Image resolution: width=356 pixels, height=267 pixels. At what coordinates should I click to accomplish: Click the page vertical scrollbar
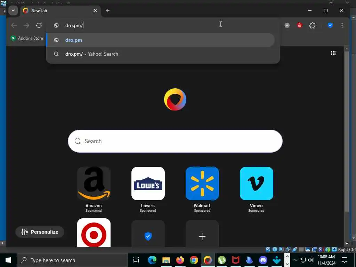point(347,132)
